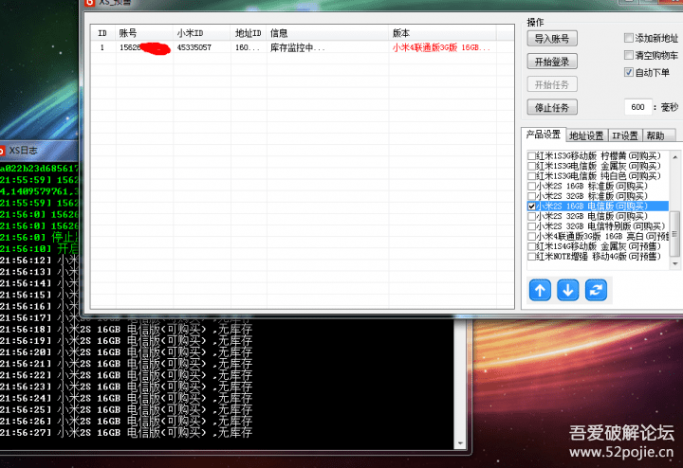This screenshot has width=683, height=468.
Task: Click the blue move-down arrow icon
Action: 568,290
